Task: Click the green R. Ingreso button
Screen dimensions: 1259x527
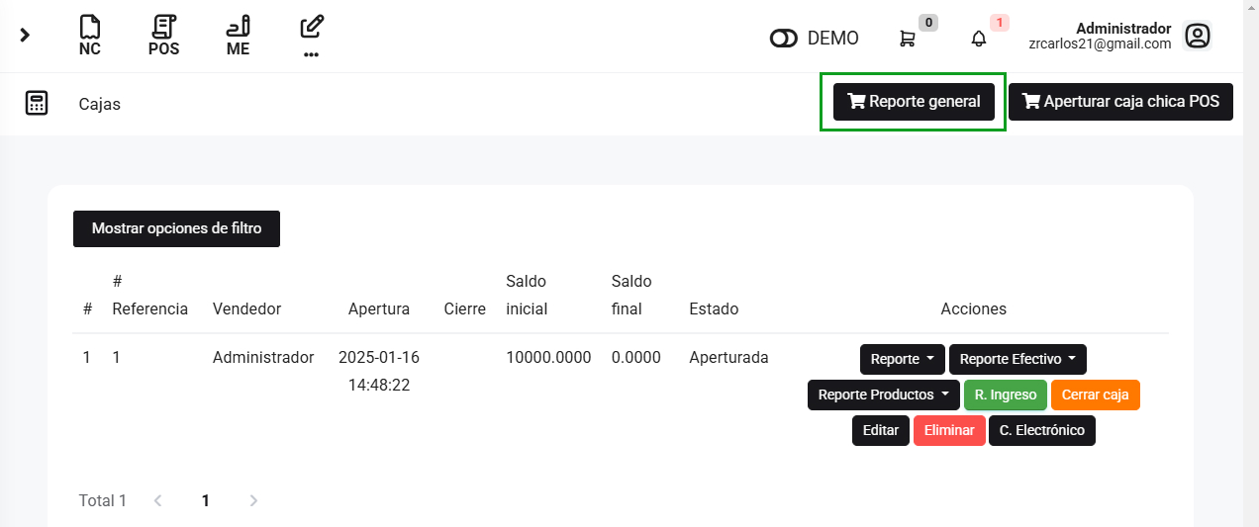Action: (1005, 395)
